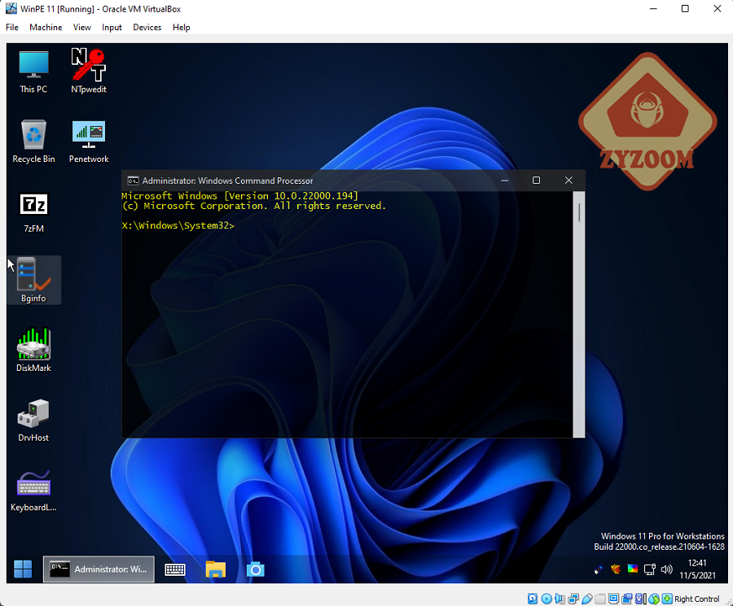Select the DrvHost desktop icon
The image size is (733, 606).
(33, 419)
